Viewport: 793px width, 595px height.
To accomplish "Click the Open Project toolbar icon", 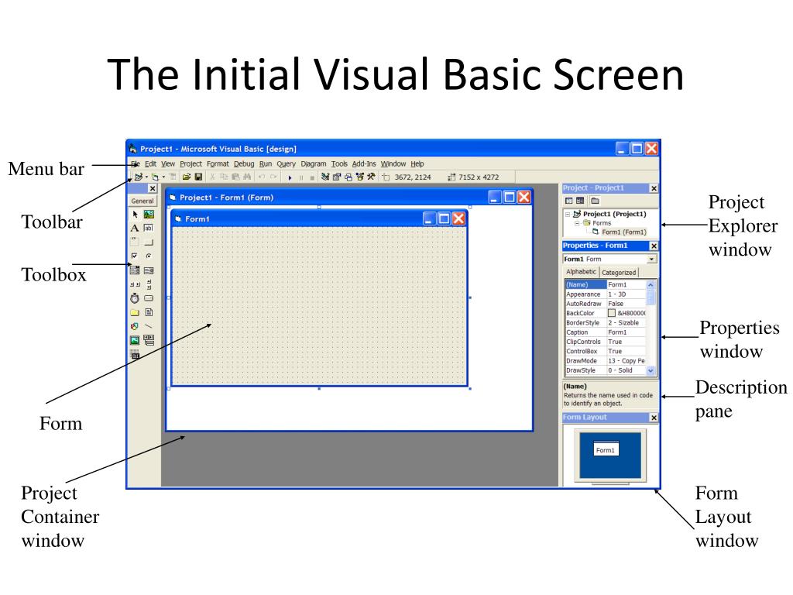I will [187, 177].
